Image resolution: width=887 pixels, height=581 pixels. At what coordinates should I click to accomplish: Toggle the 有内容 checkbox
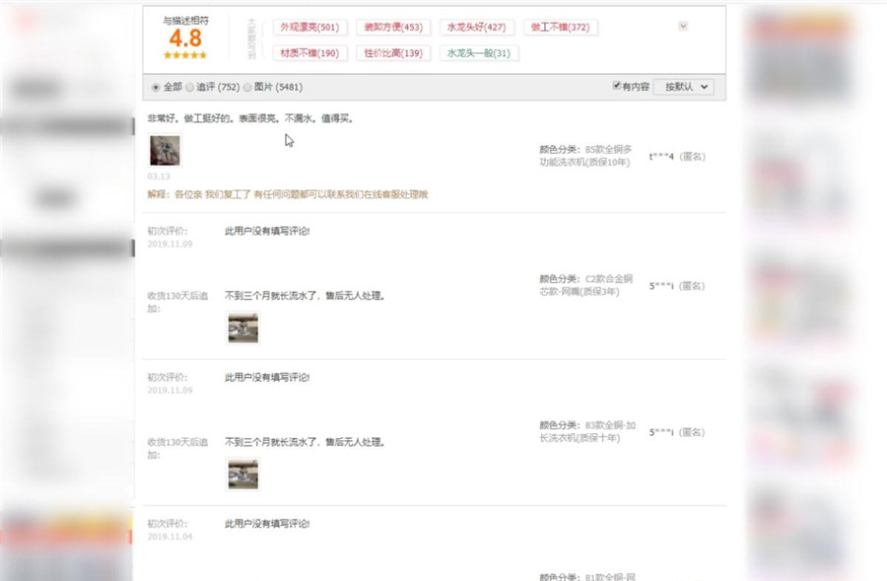coord(617,86)
